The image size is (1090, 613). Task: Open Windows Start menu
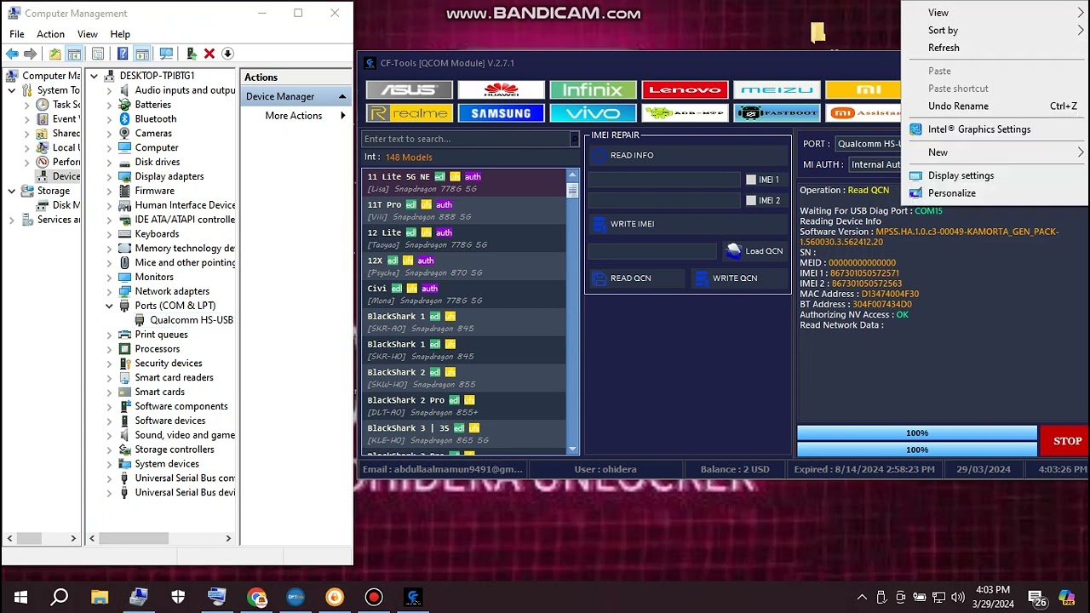click(20, 597)
